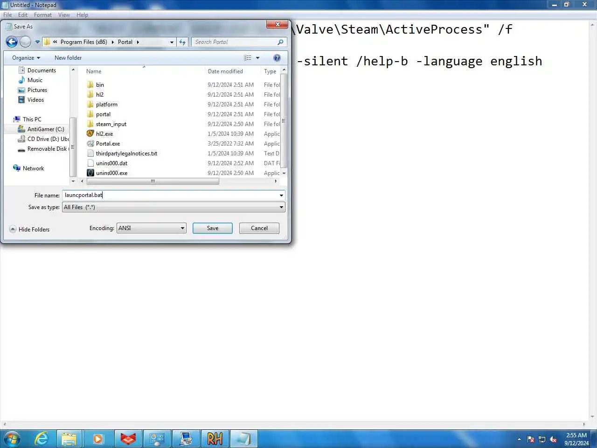Image resolution: width=597 pixels, height=448 pixels.
Task: Select AntiGamer (C:) drive
Action: 46,129
